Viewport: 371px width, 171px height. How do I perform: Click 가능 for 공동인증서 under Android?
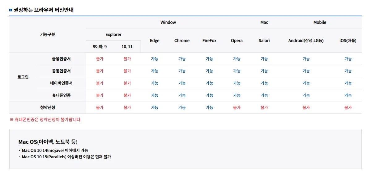click(306, 71)
